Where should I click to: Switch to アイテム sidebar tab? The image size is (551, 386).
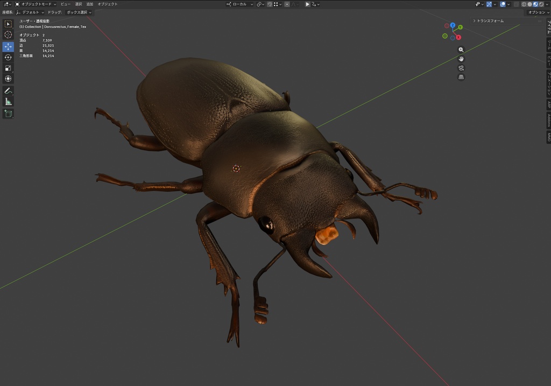point(548,27)
